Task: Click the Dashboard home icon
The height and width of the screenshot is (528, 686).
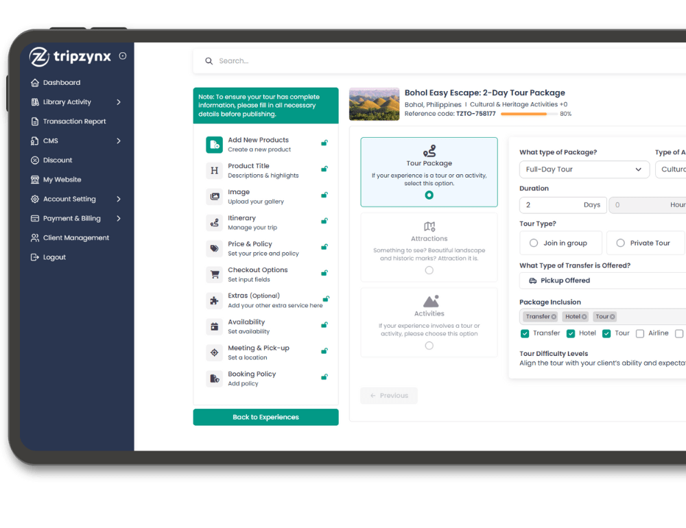Action: 35,83
